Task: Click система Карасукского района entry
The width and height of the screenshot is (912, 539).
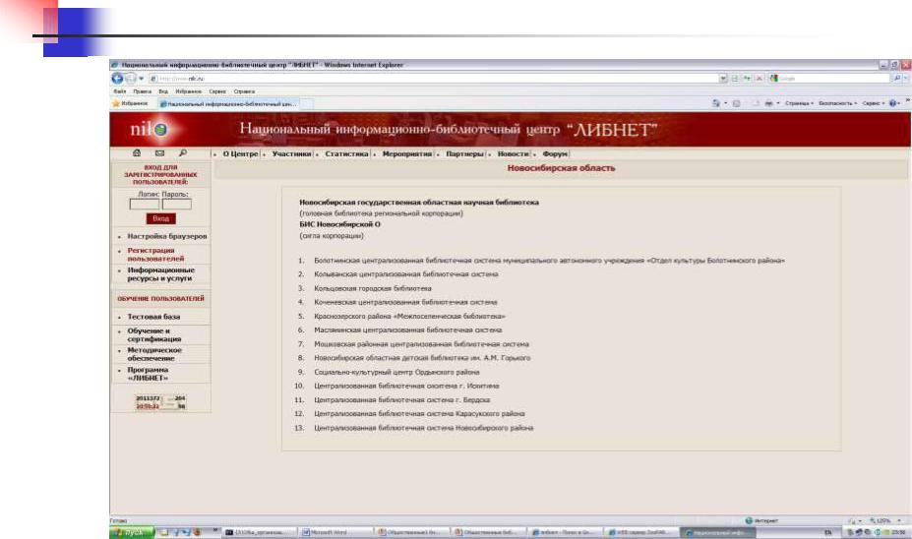Action: 419,414
